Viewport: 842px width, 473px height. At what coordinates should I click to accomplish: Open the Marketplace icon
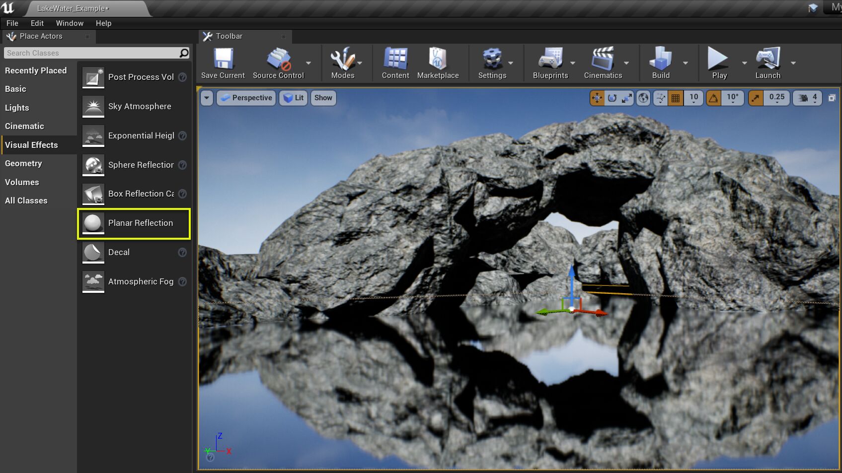[438, 62]
